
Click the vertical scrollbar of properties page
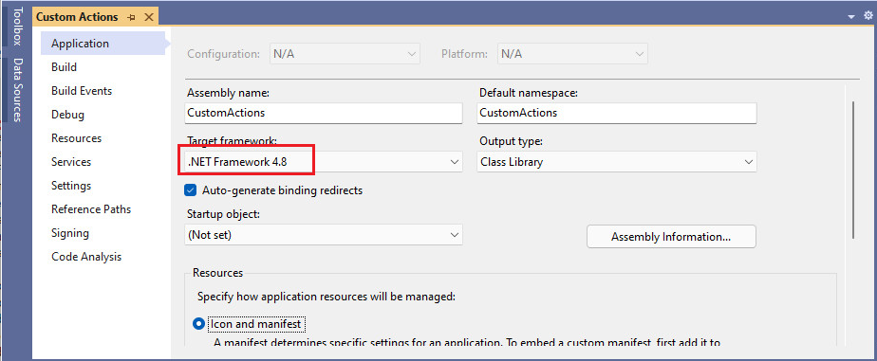click(x=853, y=170)
